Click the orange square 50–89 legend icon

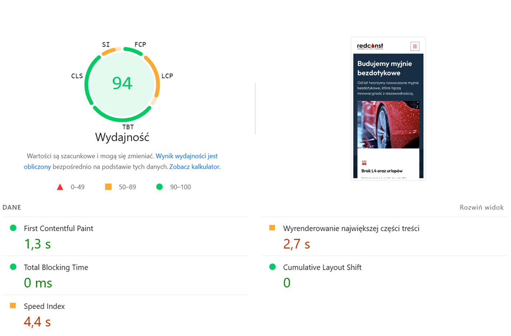[108, 187]
